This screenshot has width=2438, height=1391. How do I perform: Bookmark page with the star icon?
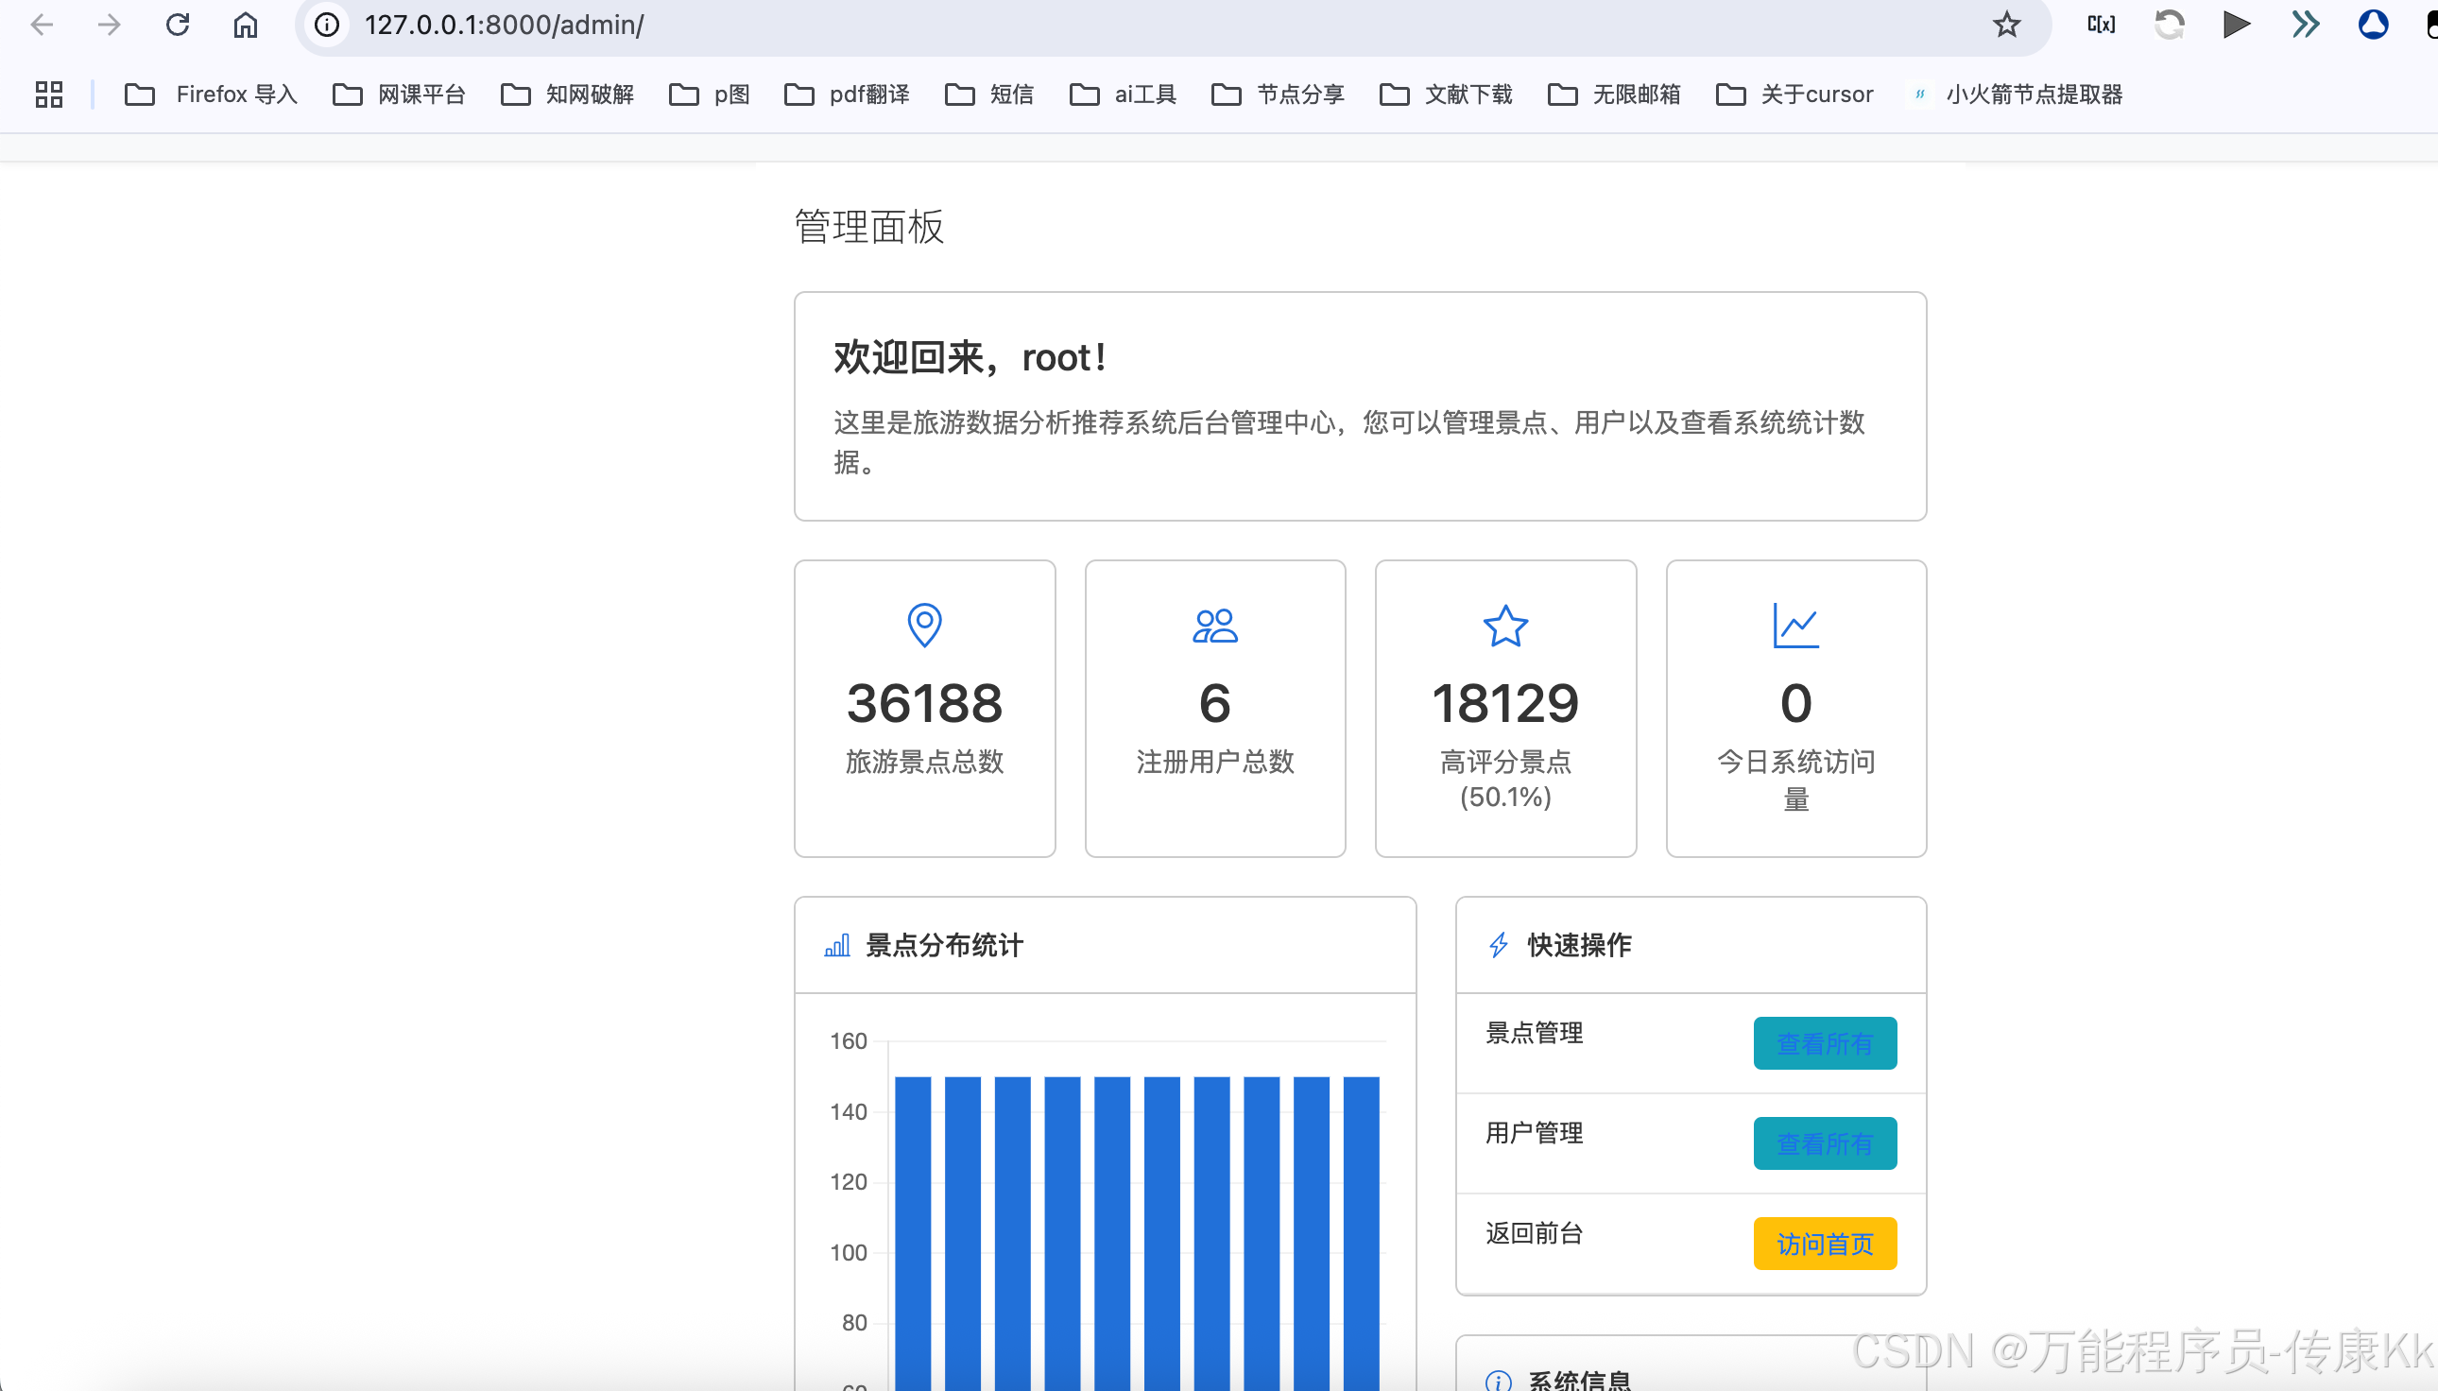click(2006, 25)
